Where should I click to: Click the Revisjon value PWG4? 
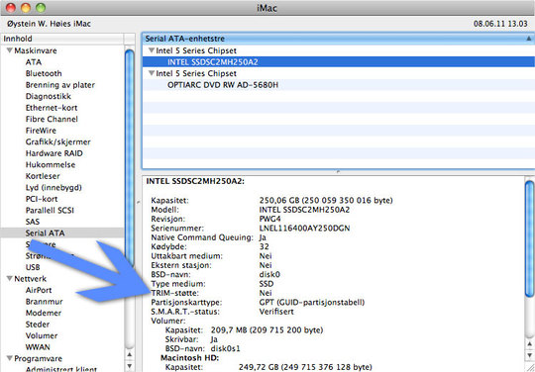[x=269, y=219]
